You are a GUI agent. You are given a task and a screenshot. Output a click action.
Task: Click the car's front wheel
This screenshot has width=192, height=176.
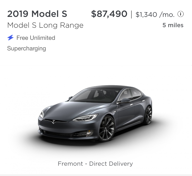tap(106, 129)
